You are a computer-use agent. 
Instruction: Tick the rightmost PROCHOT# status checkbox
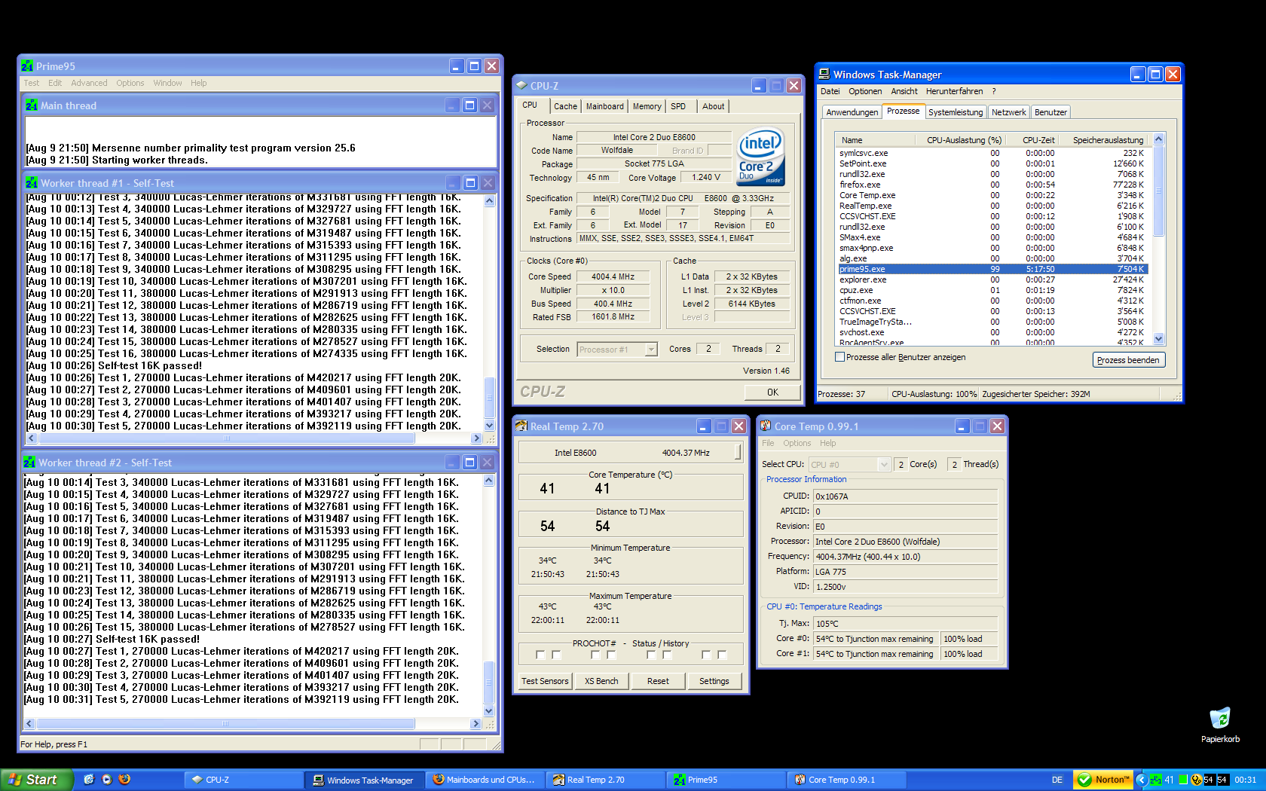722,655
